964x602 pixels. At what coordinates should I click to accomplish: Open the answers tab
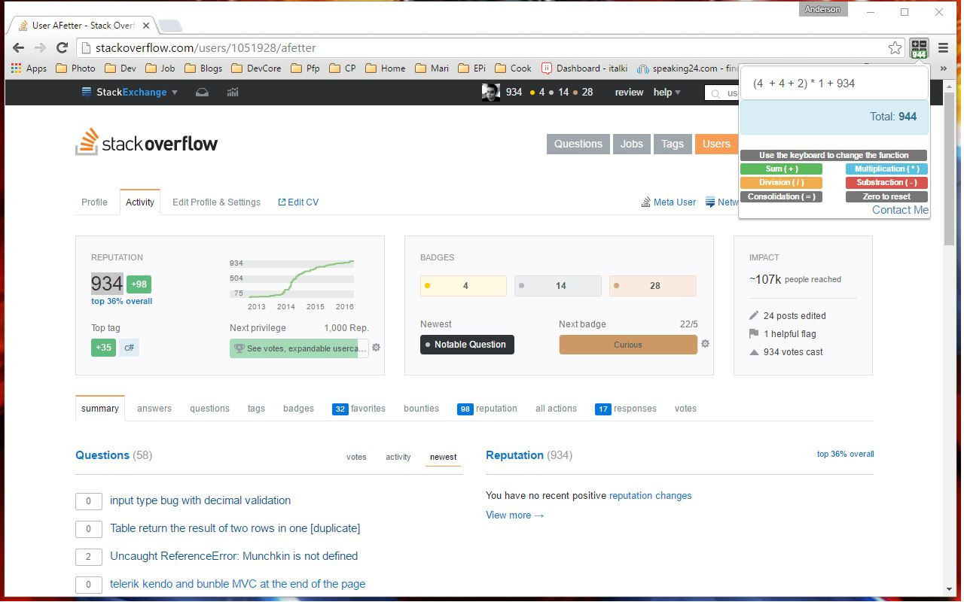coord(154,409)
